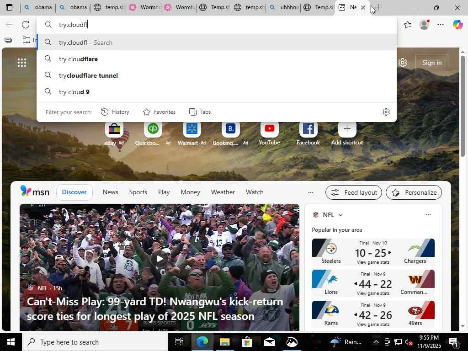Filter search by Tabs
This screenshot has height=351, width=468.
200,112
